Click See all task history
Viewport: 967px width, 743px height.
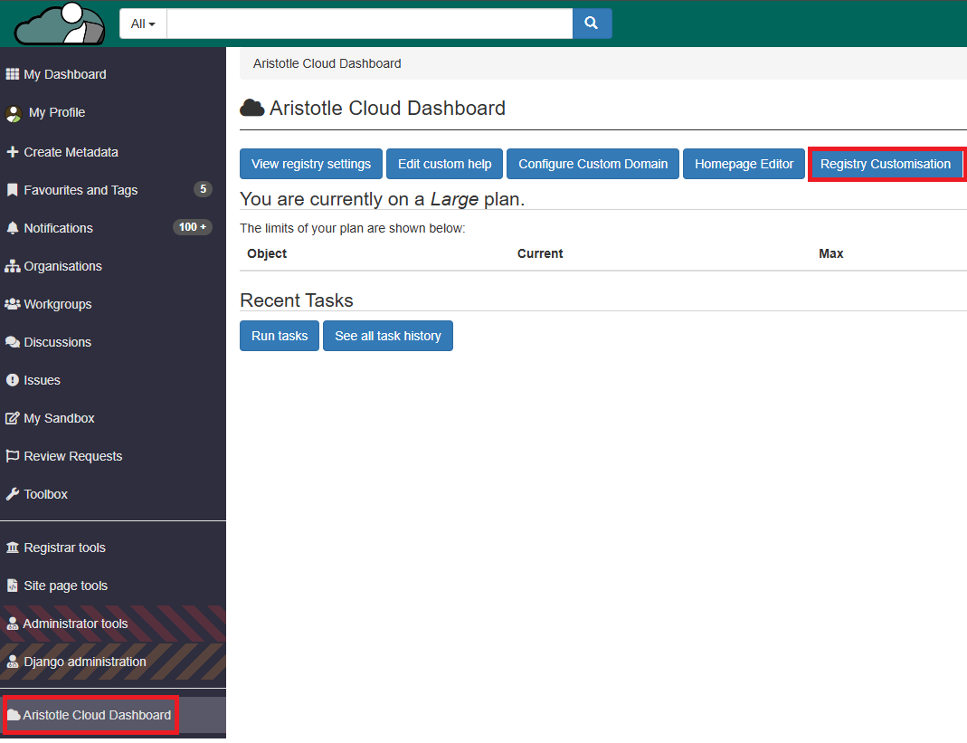[387, 336]
